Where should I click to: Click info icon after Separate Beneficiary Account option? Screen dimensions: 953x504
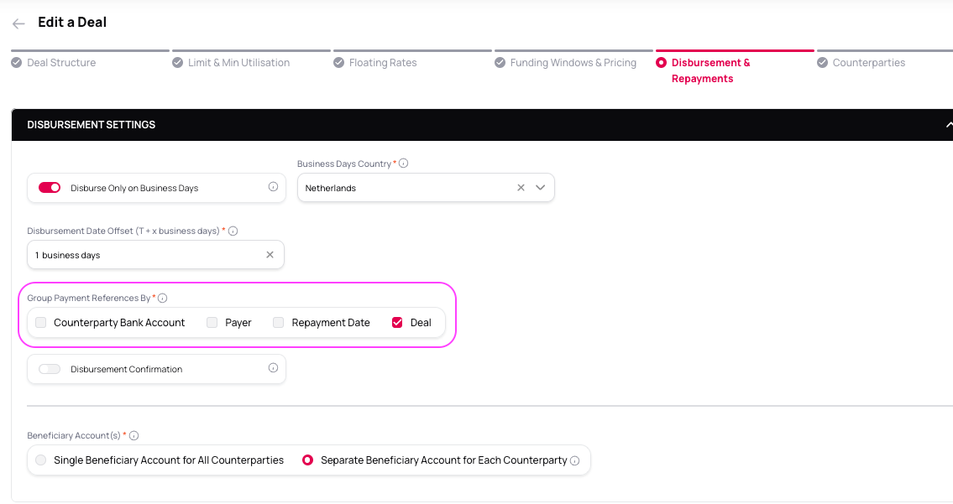point(575,460)
